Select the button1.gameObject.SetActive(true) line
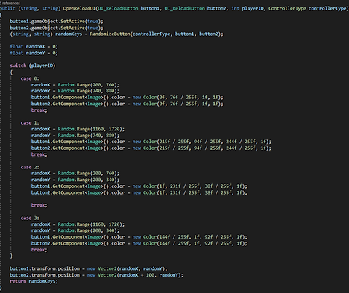Screen dimensions: 349x293 (57, 22)
